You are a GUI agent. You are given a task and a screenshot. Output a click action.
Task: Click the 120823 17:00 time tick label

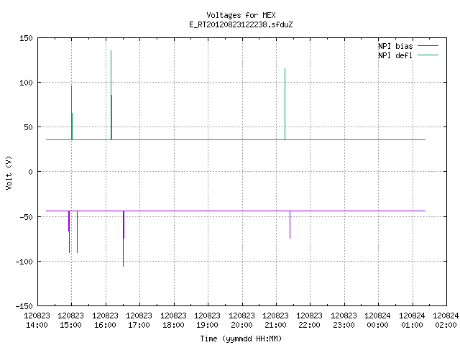[139, 321]
